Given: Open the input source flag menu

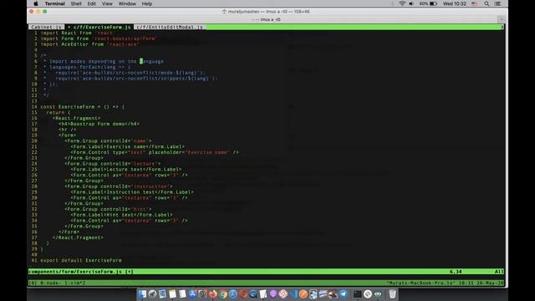Looking at the screenshot, I should tap(475, 3).
